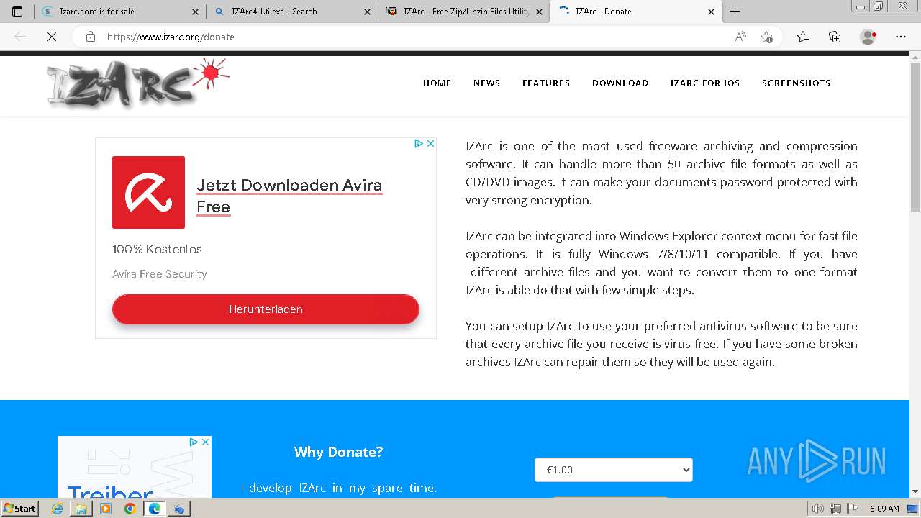Open the HOME page

click(x=437, y=83)
